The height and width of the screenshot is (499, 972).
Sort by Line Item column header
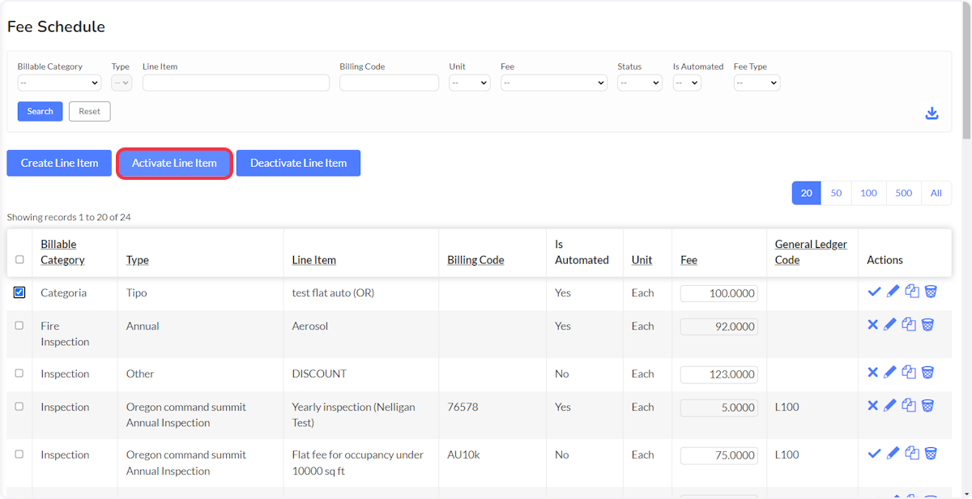[x=314, y=260]
